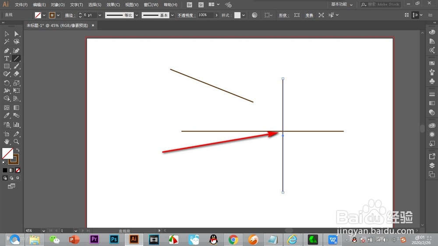Screen dimensions: 438x246
Task: Open stroke weight dropdown
Action: tap(100, 15)
